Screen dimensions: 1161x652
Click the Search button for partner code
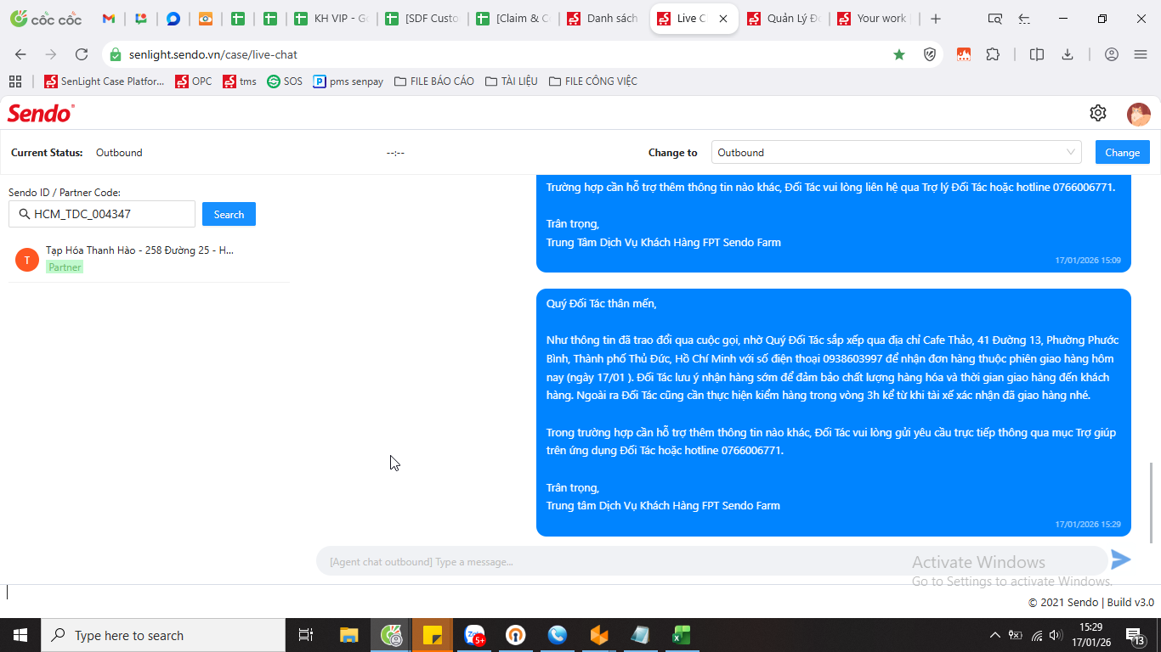pyautogui.click(x=229, y=214)
